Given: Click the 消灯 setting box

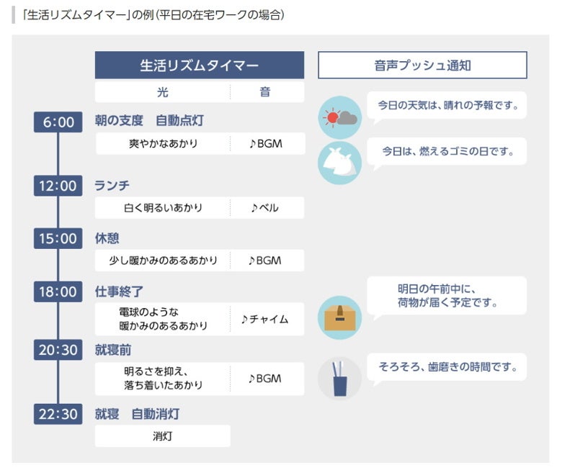Looking at the screenshot, I should pos(163,436).
